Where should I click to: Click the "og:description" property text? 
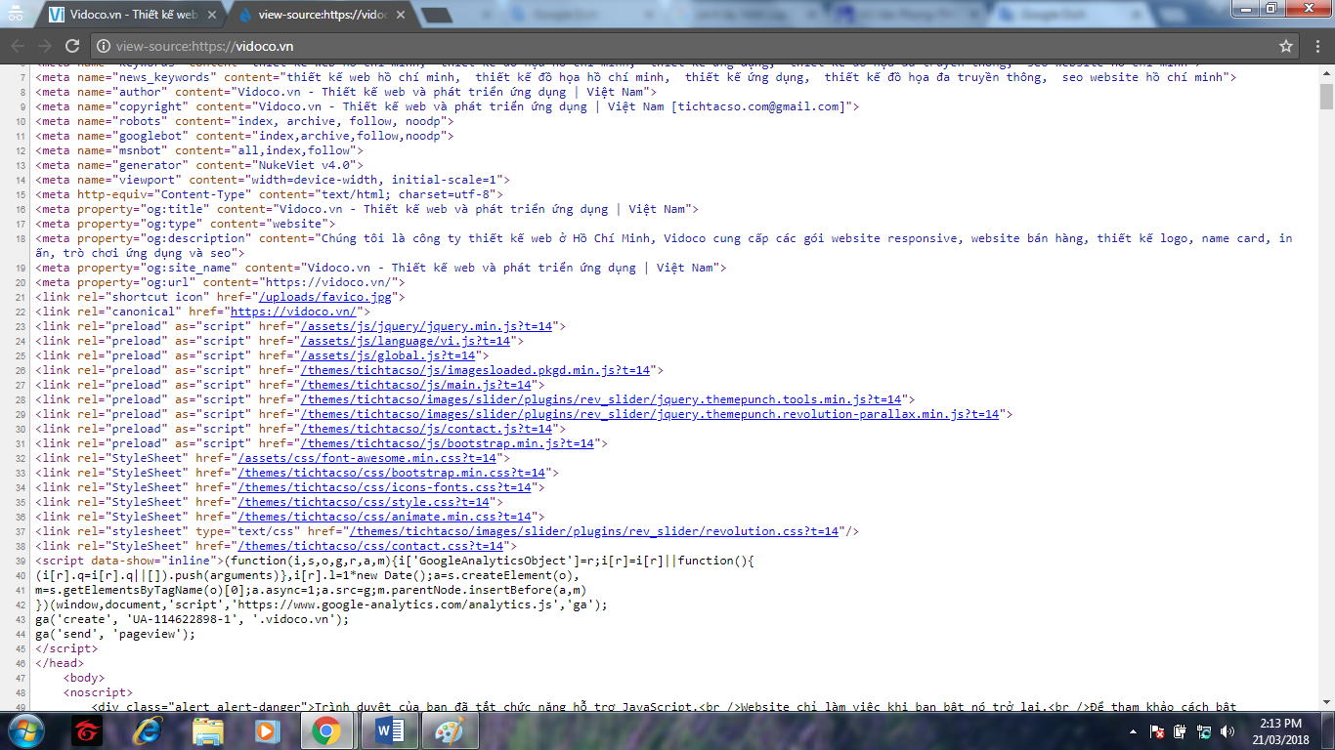(x=192, y=238)
